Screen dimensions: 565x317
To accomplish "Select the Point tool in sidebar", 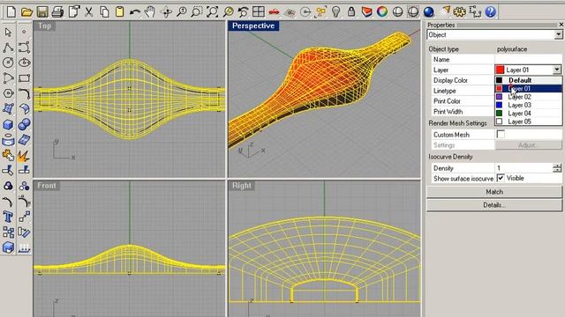I will [24, 33].
